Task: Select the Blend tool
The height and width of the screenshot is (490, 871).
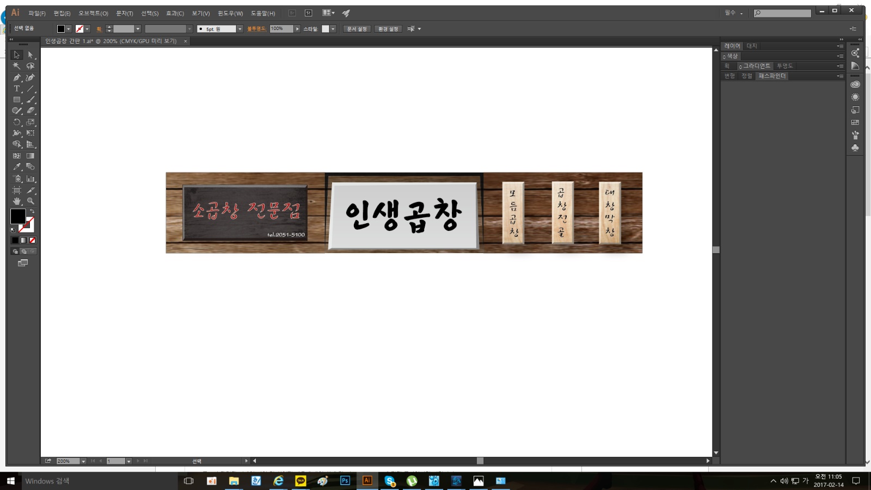Action: coord(30,167)
